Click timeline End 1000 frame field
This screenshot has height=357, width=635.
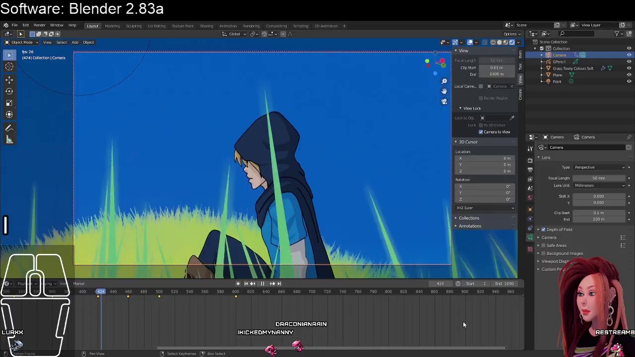click(504, 284)
